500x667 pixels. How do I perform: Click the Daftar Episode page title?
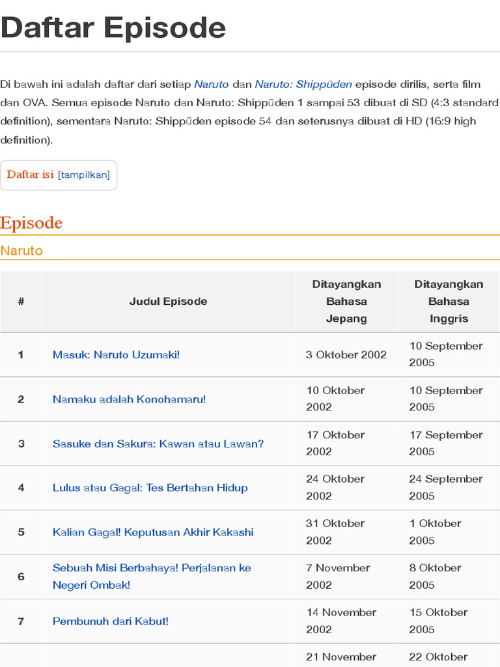point(113,28)
